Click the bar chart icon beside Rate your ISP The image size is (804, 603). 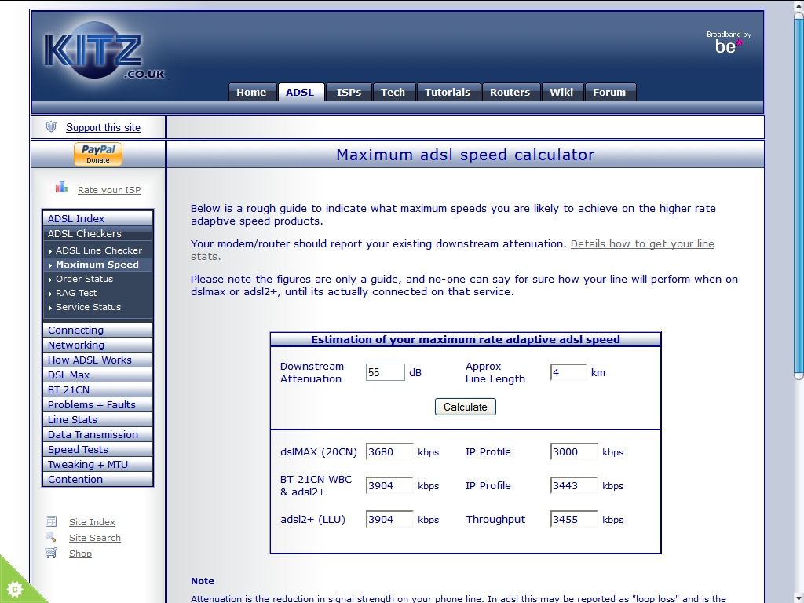(62, 188)
